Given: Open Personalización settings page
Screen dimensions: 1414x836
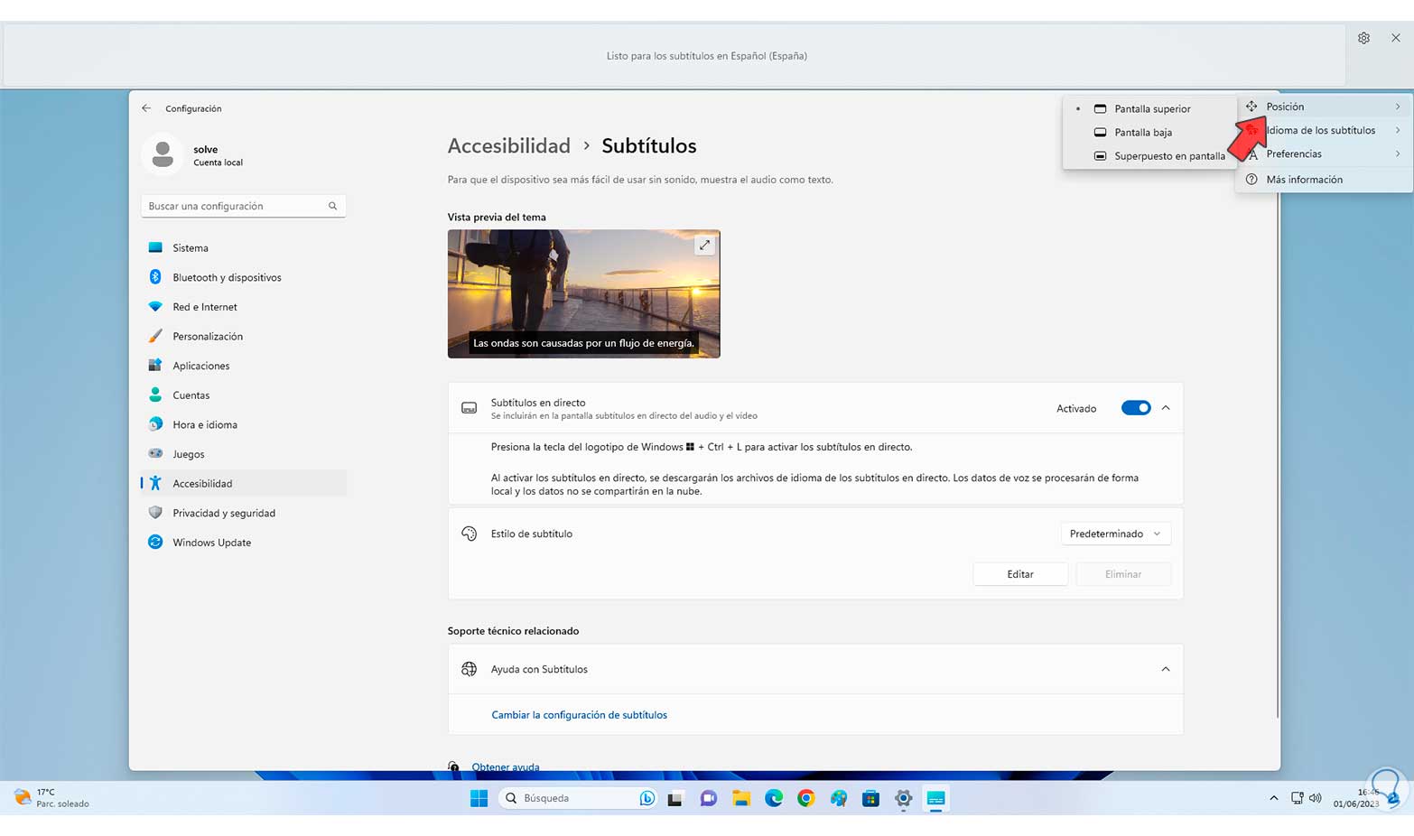Looking at the screenshot, I should [x=207, y=336].
